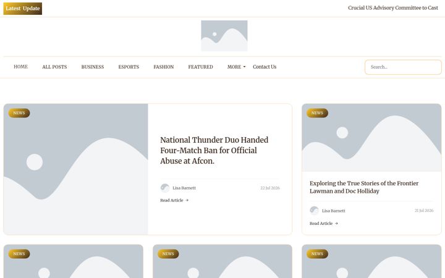Navigate to the FASHION category

point(163,67)
